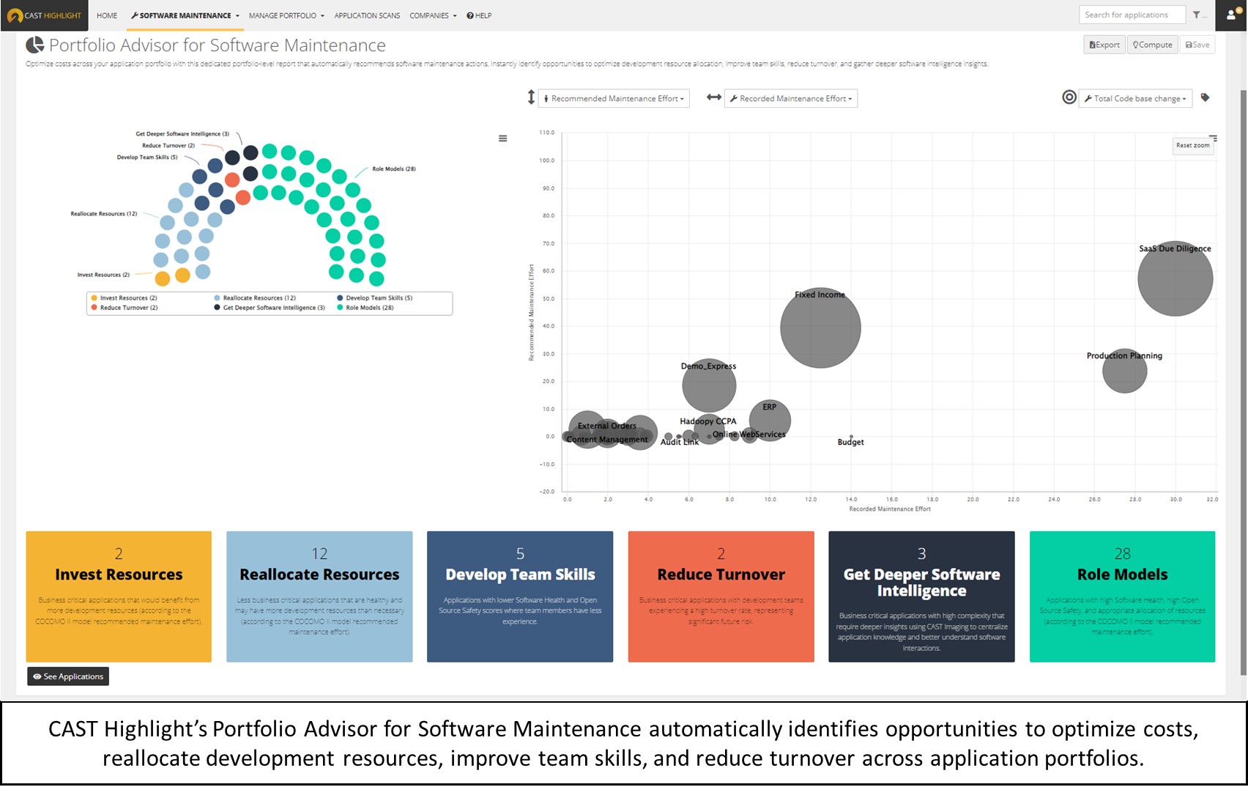Toggle Role Models series in legend
Viewport: 1248px width, 787px height.
369,308
